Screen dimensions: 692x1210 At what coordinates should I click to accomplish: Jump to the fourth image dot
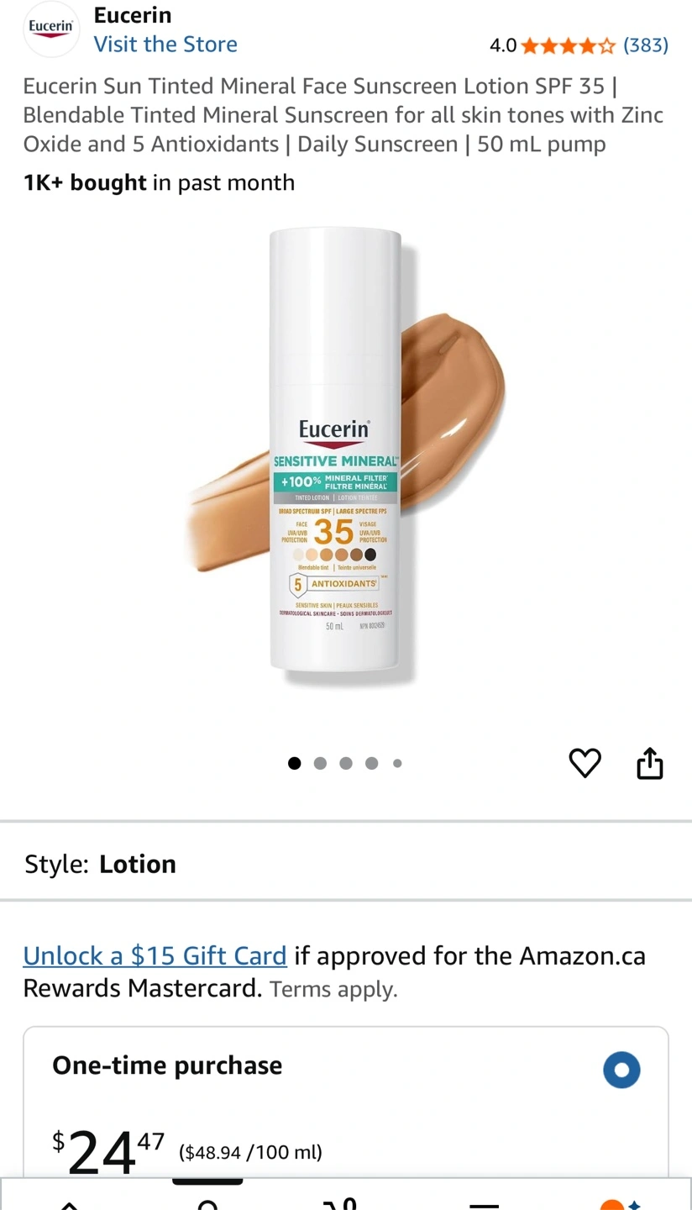pos(372,763)
